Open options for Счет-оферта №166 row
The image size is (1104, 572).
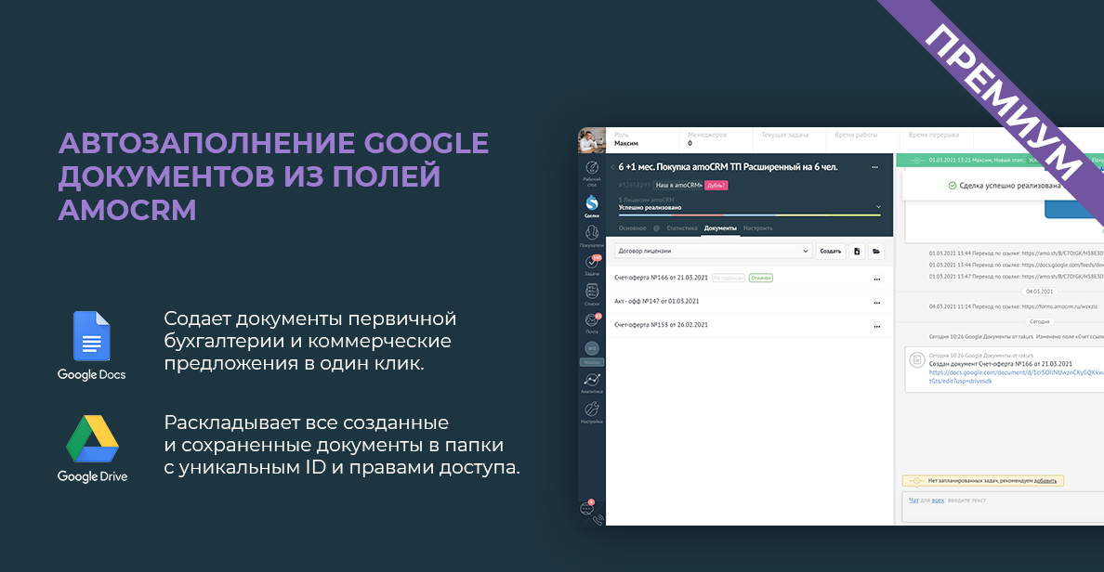click(x=877, y=279)
